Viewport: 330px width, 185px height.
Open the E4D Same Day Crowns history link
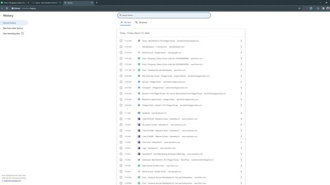[164, 76]
